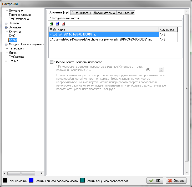Image resolution: width=192 pixels, height=187 pixels.
Task: Enable the use turn restrictions checkbox
Action: pyautogui.click(x=52, y=62)
